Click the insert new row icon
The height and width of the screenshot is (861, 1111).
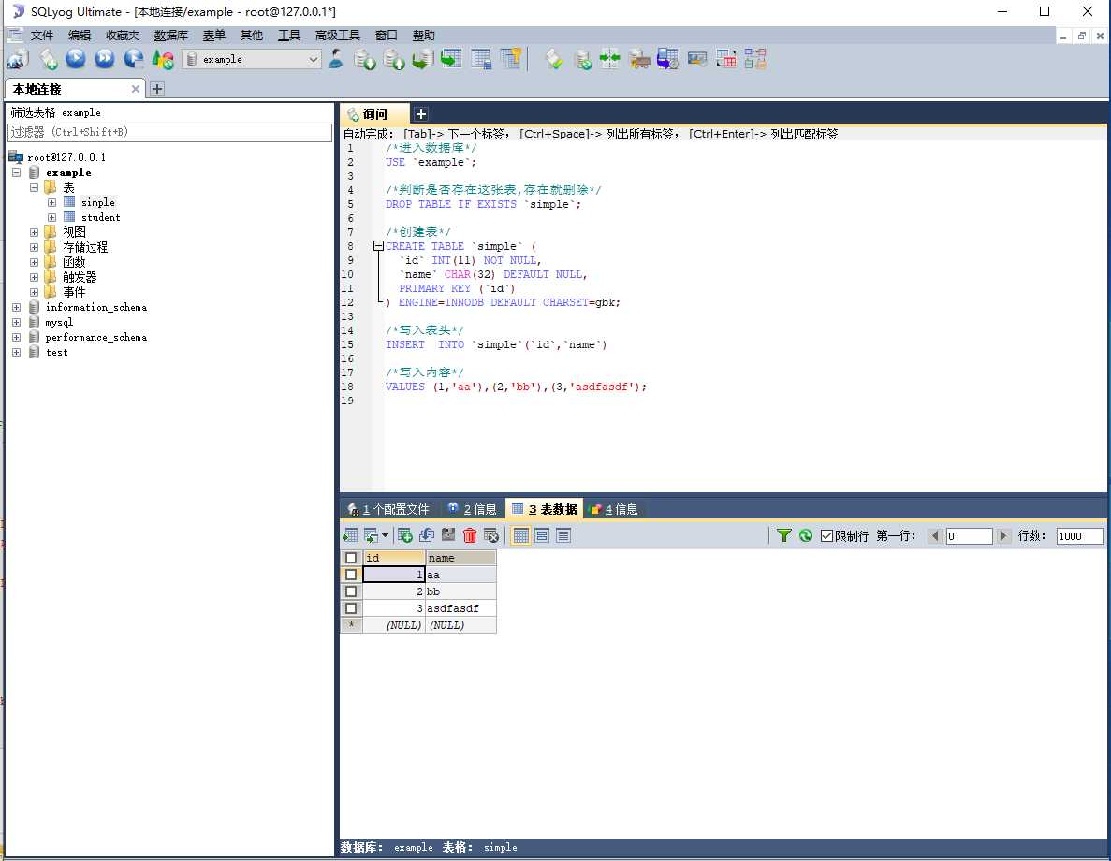[405, 535]
